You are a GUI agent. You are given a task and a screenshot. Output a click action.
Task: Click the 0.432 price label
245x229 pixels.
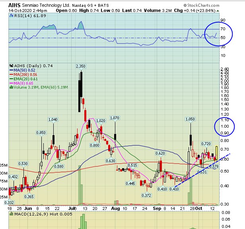(x=13, y=177)
